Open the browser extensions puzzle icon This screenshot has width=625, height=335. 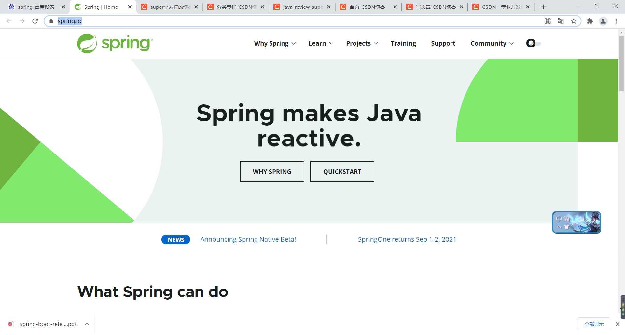click(590, 21)
